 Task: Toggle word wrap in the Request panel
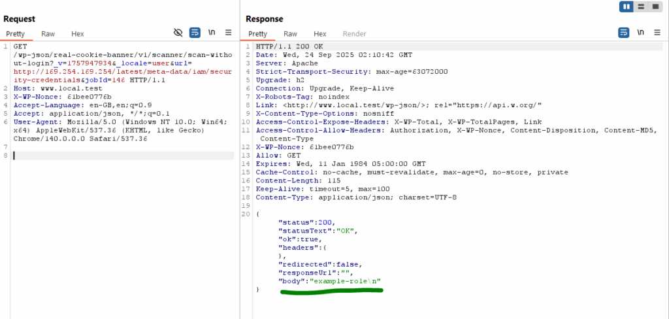coord(195,32)
